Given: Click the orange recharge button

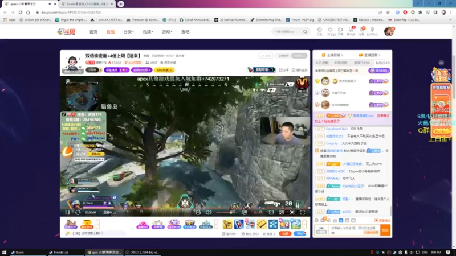Looking at the screenshot, I should click(285, 233).
